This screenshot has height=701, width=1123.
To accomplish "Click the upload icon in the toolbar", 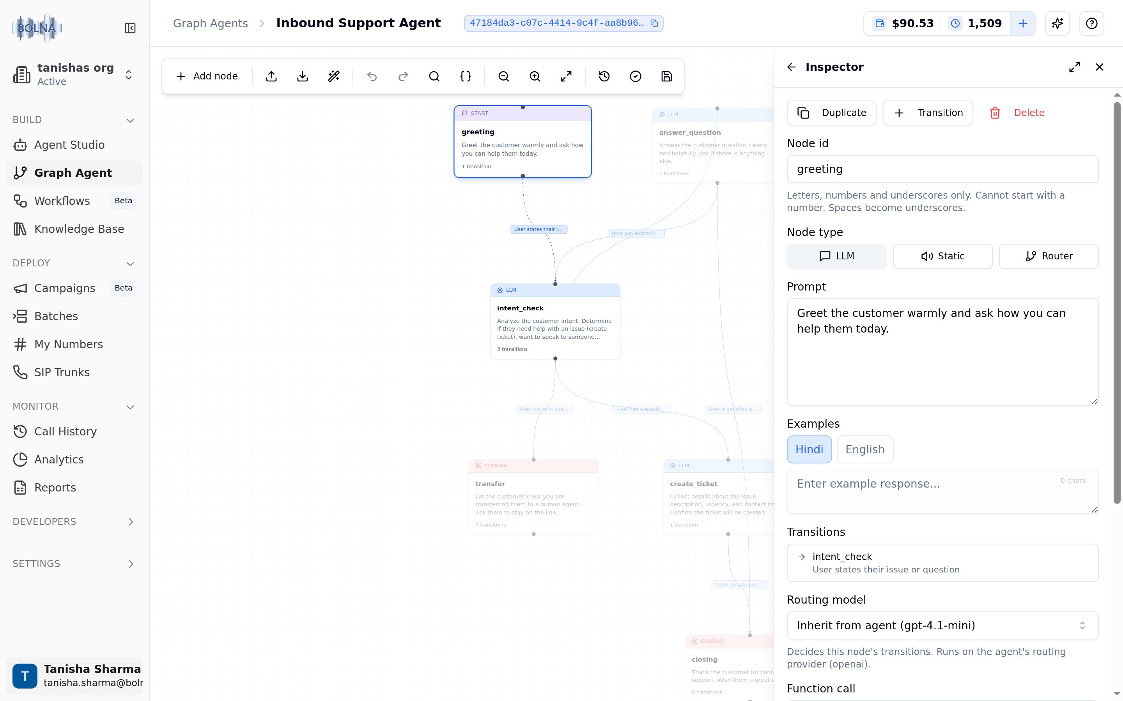I will pyautogui.click(x=271, y=76).
